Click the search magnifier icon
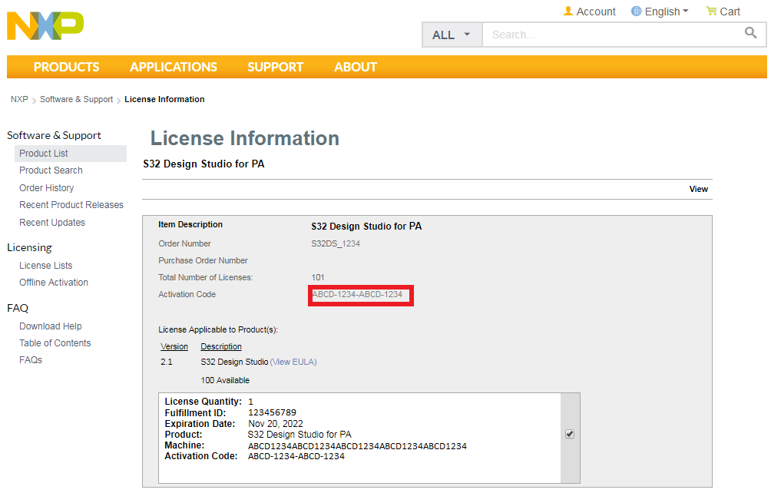Image resolution: width=771 pixels, height=493 pixels. [x=750, y=33]
